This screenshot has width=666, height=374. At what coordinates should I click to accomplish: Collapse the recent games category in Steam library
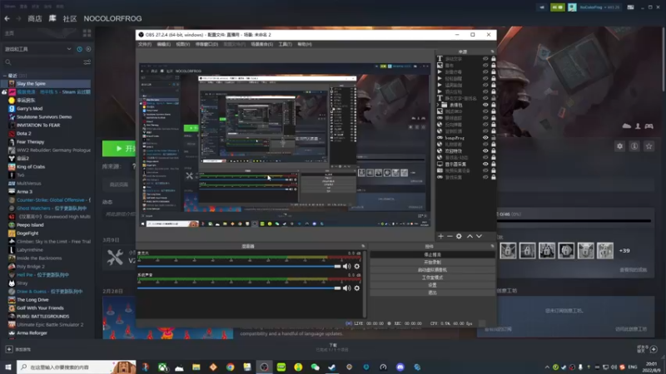[5, 76]
